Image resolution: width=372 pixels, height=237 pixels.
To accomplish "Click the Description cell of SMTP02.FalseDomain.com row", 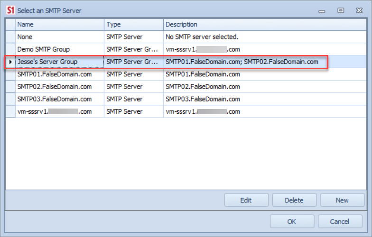I will tap(265, 87).
